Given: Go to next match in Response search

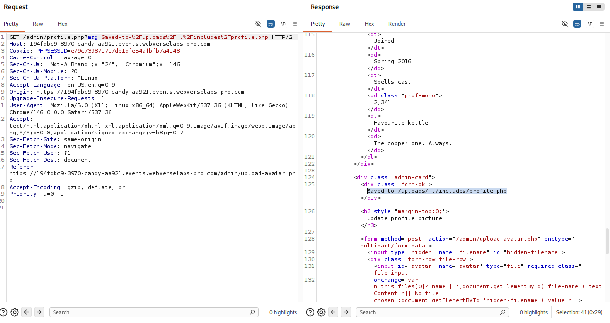Looking at the screenshot, I should [346, 312].
